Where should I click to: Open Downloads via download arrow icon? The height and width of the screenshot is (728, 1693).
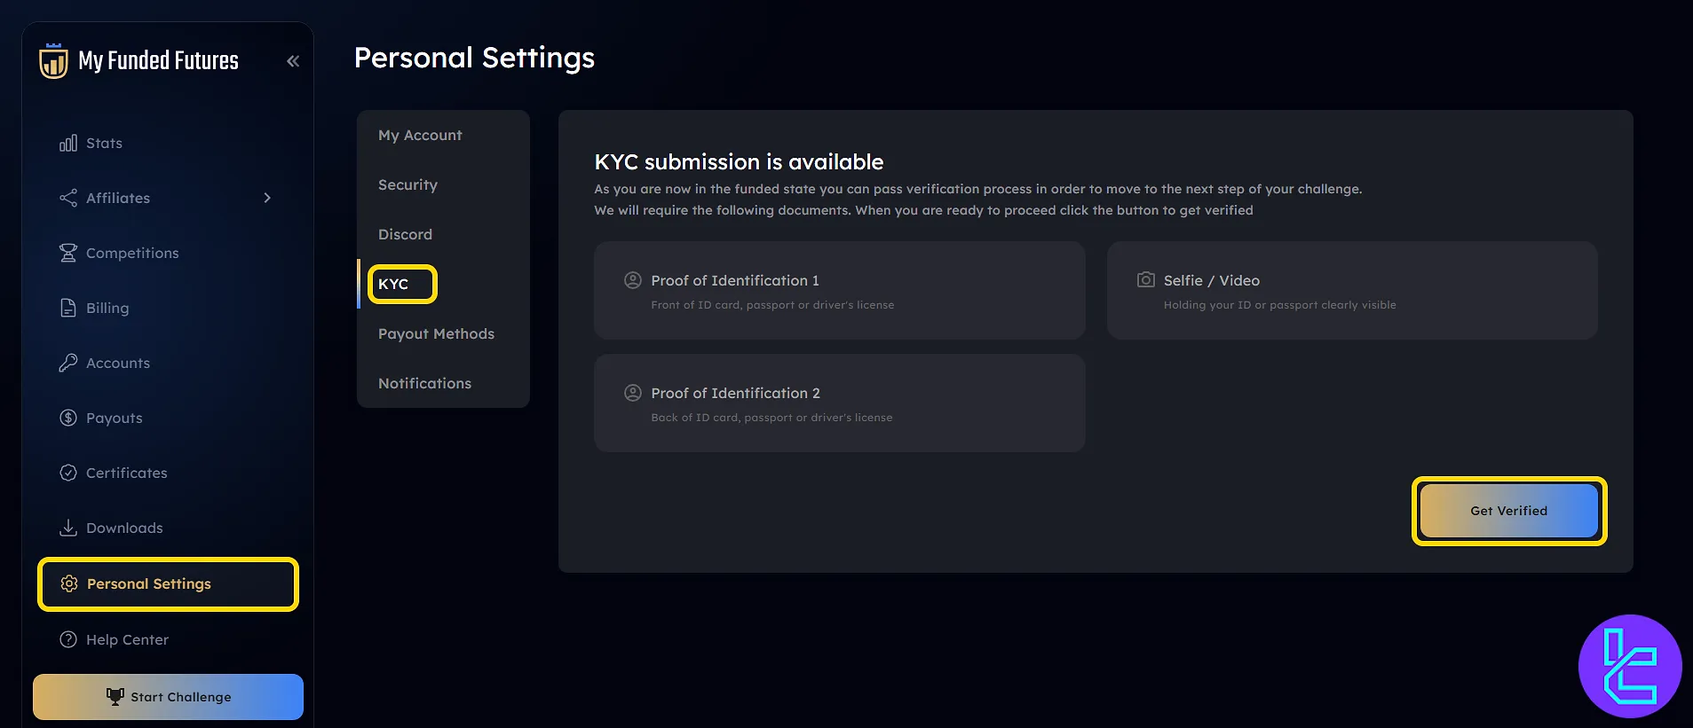point(68,528)
